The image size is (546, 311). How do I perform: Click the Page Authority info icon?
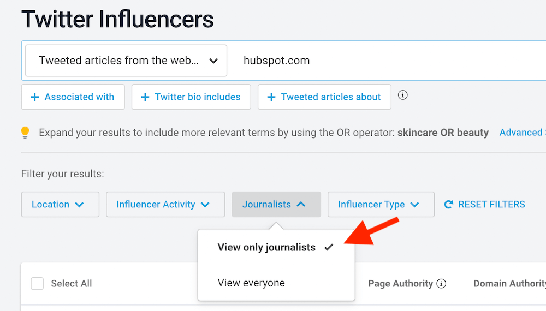click(x=442, y=284)
